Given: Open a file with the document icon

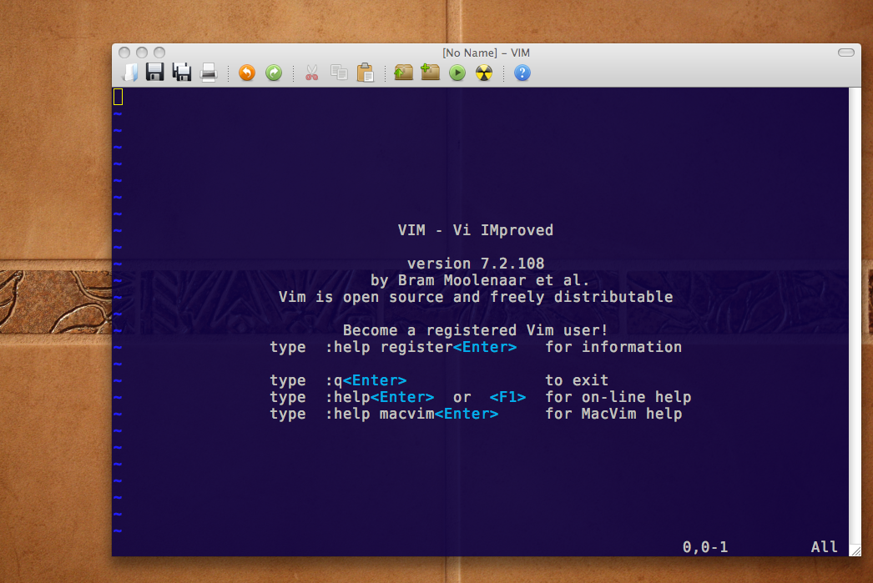Looking at the screenshot, I should [130, 73].
